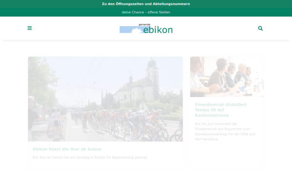Open 'Zu den Öffnungszeiten und Abteilungsnummern' link
Image resolution: width=292 pixels, height=182 pixels.
[x=146, y=4]
